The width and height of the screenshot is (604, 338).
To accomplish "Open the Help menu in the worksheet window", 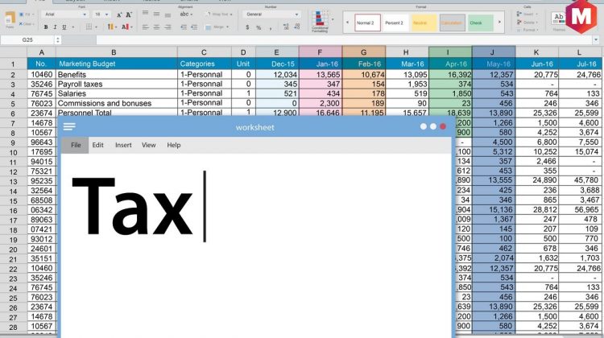I will tap(173, 145).
